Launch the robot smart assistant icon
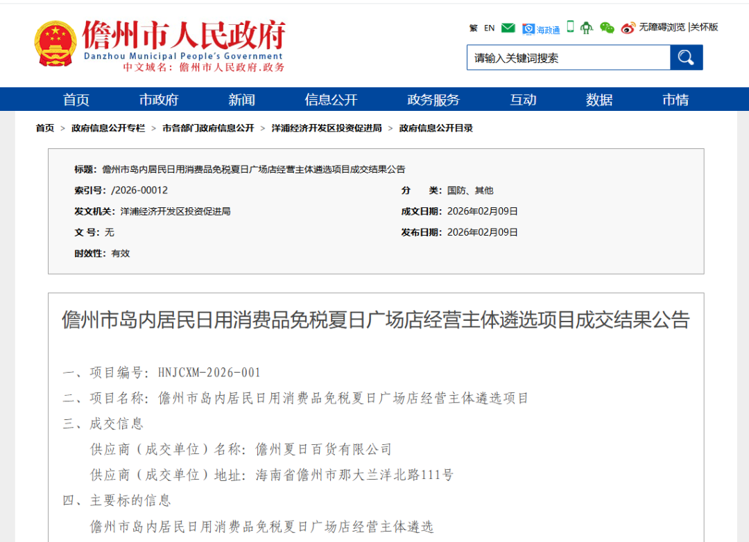 (586, 27)
